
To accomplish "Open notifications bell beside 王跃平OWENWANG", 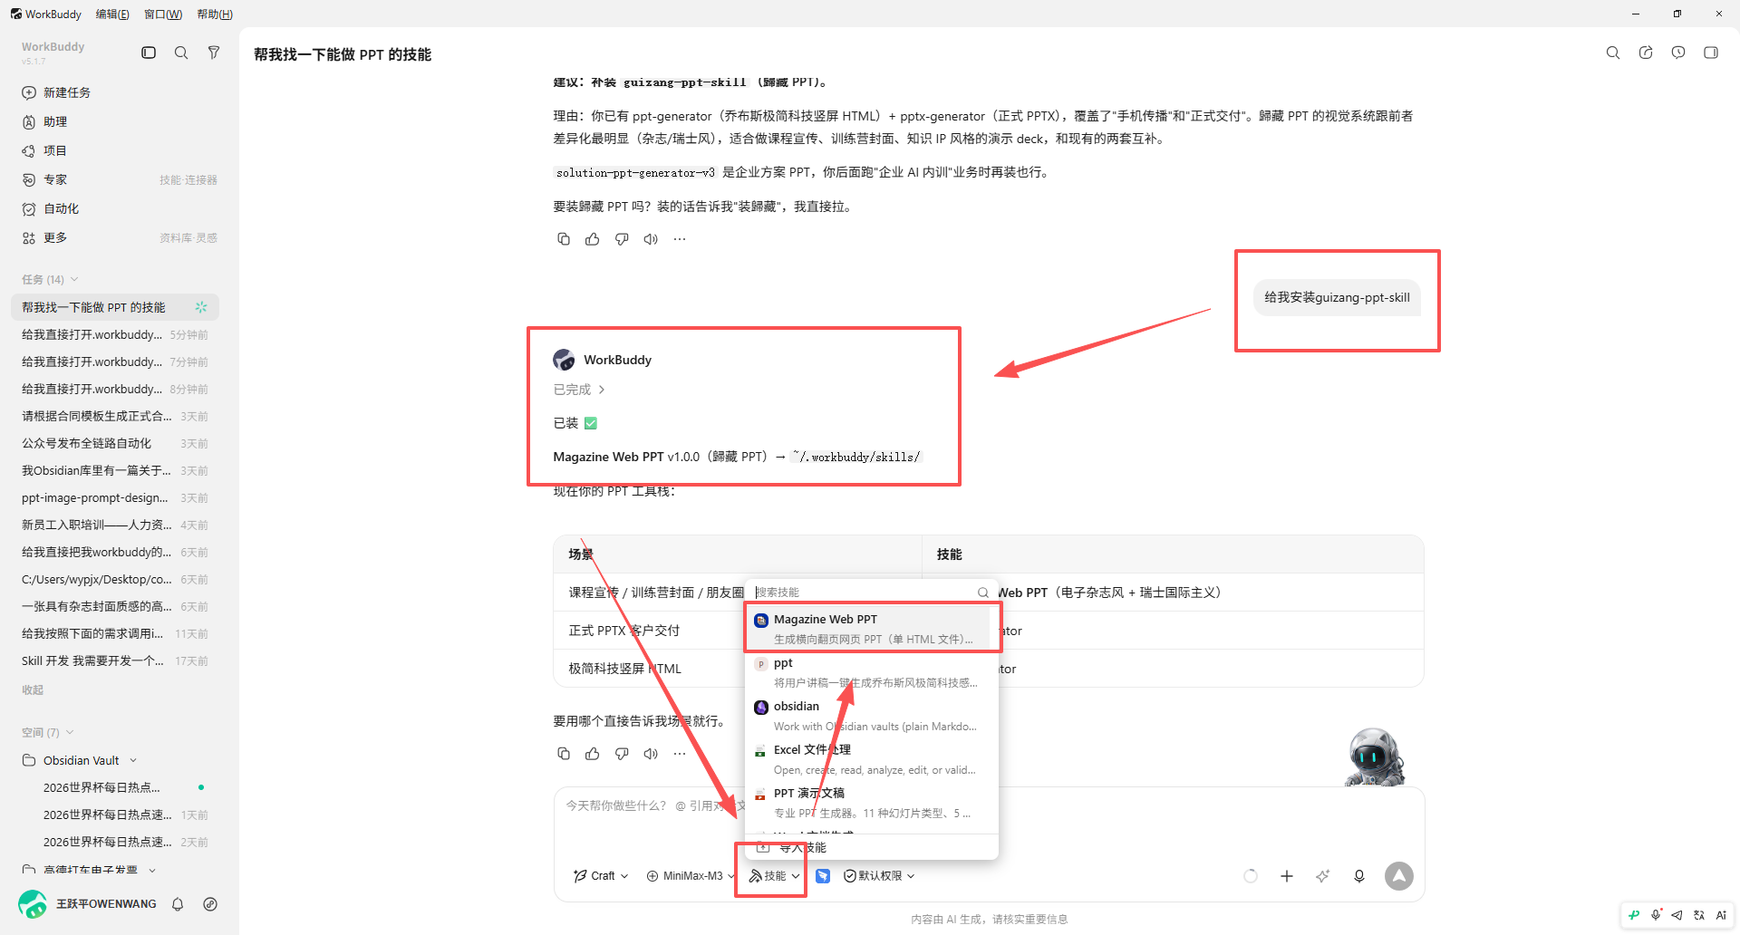I will 178,904.
